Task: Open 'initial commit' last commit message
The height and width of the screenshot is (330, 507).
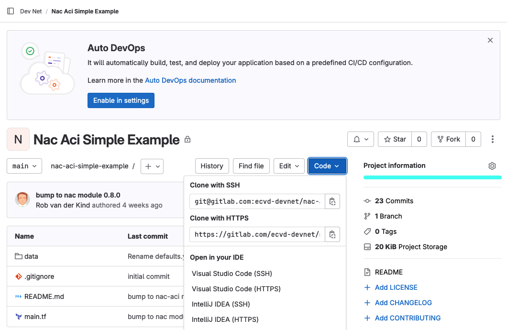Action: coord(148,276)
